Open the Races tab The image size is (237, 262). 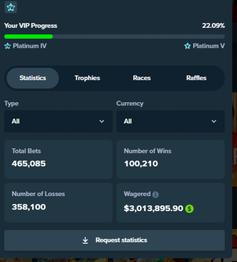[142, 78]
